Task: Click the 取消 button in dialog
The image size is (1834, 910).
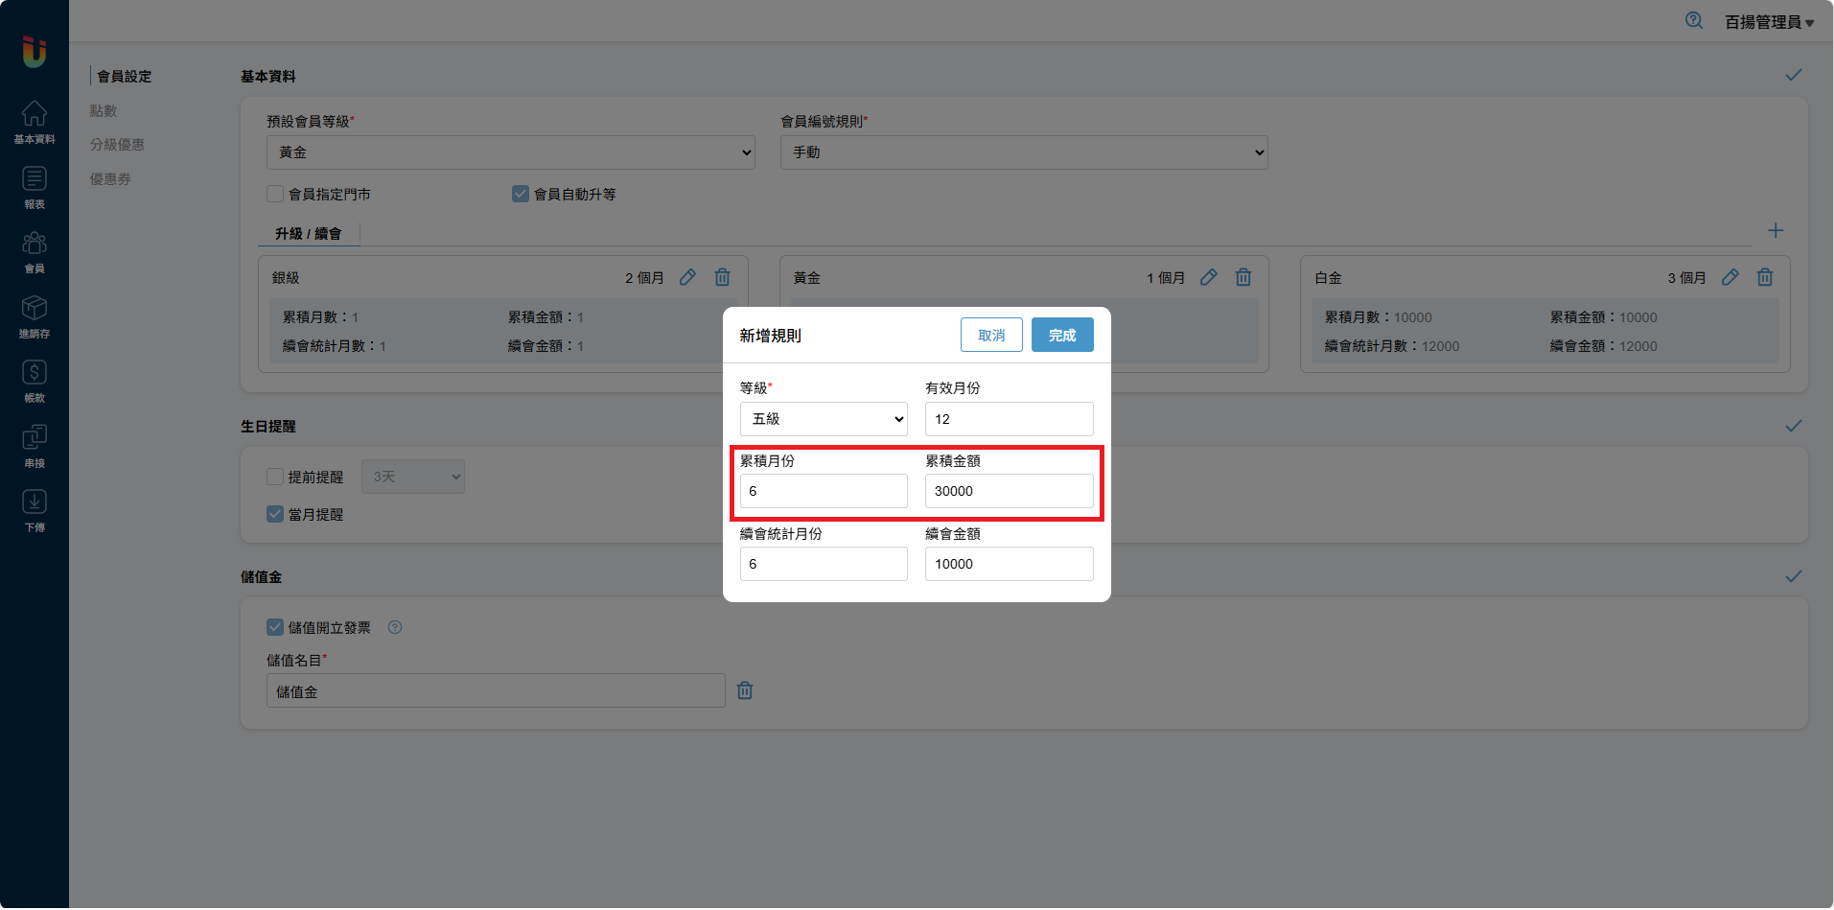Action: [991, 335]
